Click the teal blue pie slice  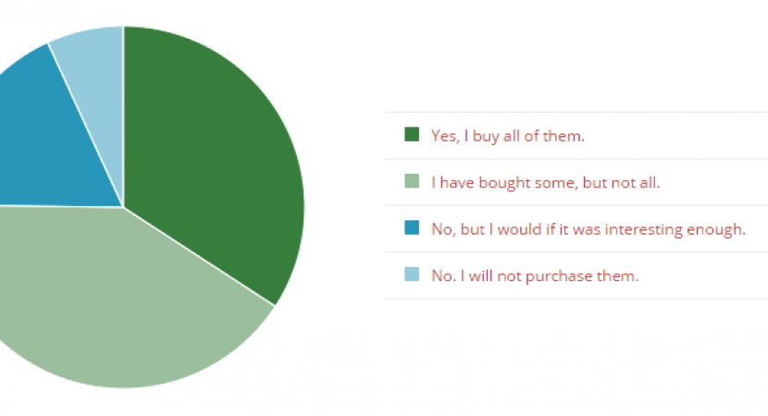(x=56, y=139)
